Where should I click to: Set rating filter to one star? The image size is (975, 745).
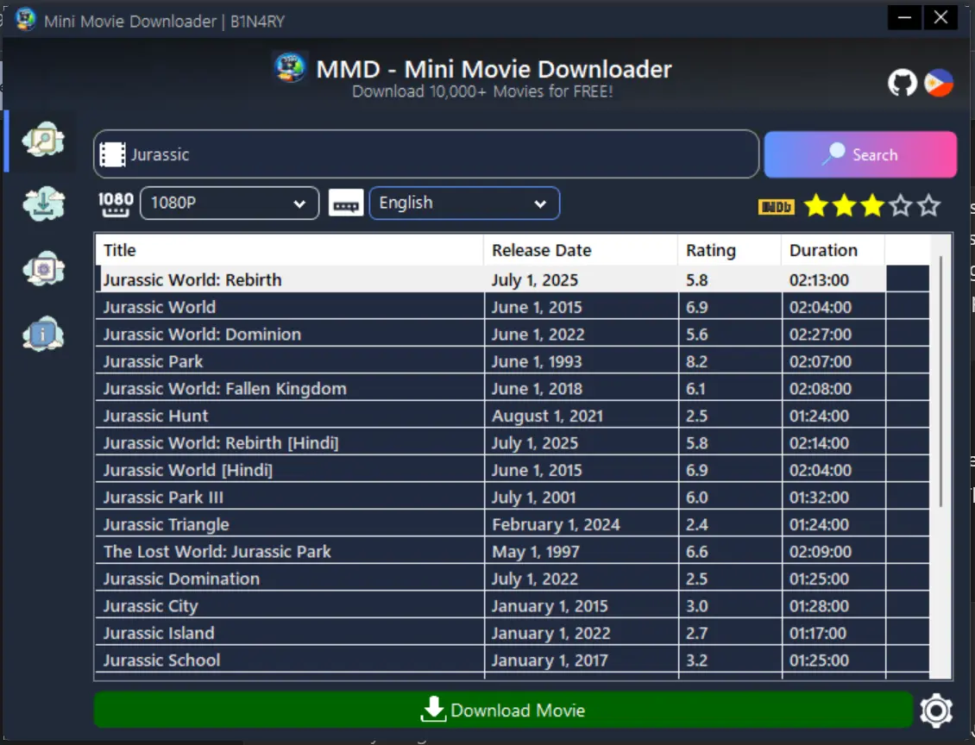pos(816,206)
